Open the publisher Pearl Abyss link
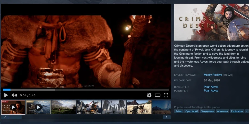The image size is (249, 124). (211, 91)
